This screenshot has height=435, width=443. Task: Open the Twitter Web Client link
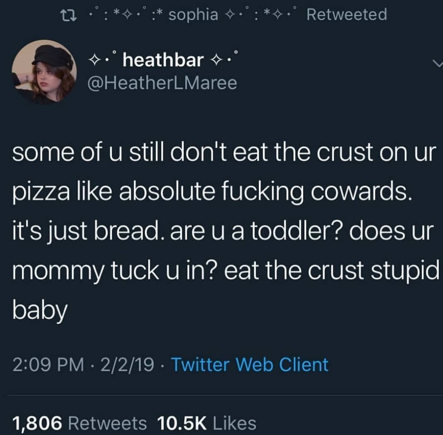[x=250, y=364]
